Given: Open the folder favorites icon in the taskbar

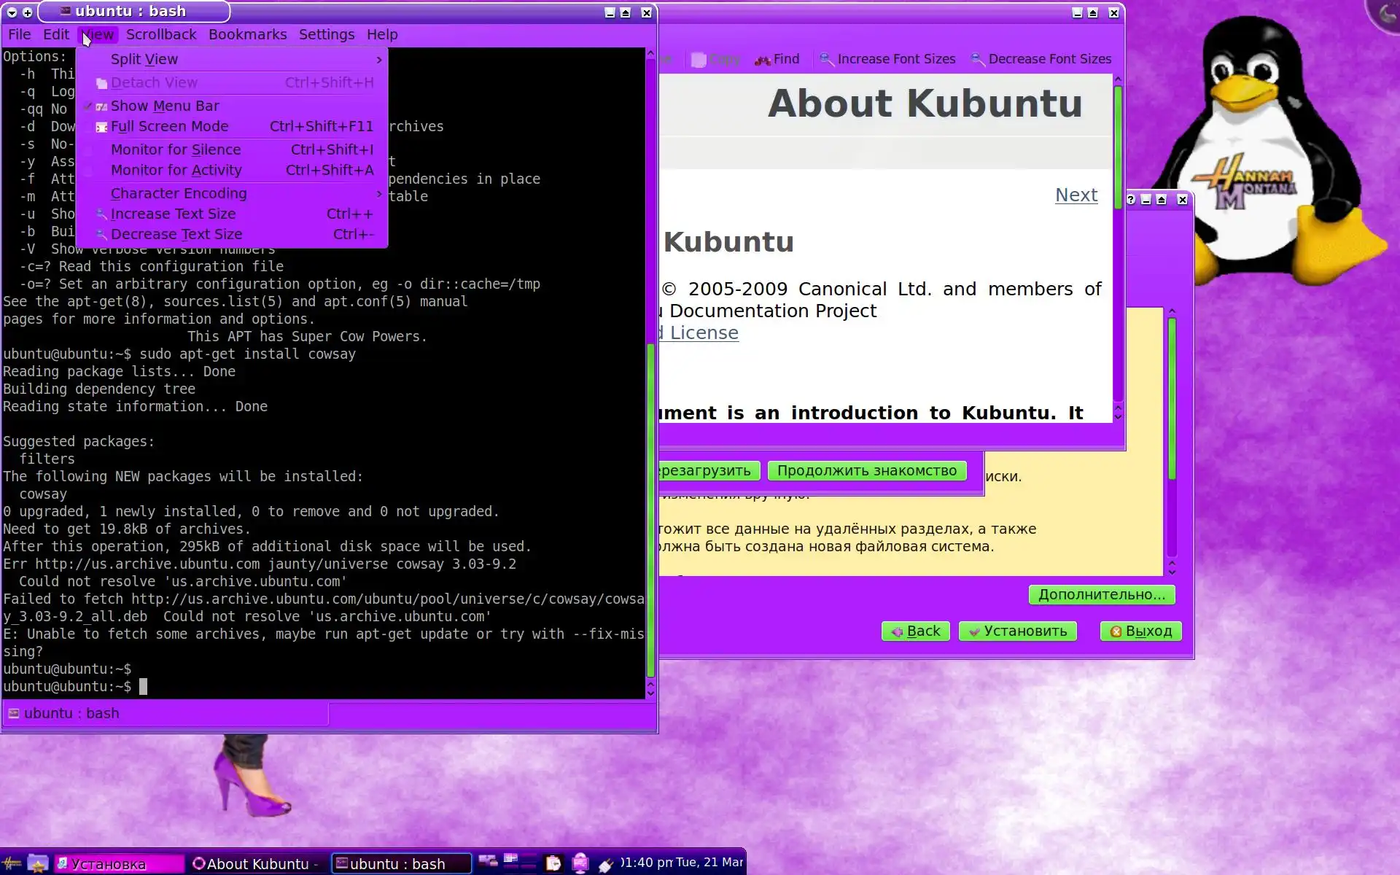Looking at the screenshot, I should point(37,864).
